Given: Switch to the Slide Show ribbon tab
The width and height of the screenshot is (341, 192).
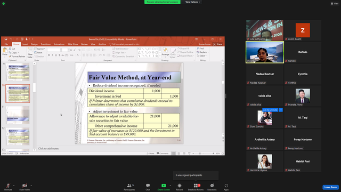Looking at the screenshot, I should click(73, 44).
